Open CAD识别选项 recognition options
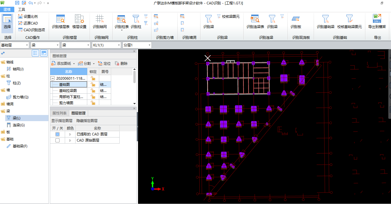This screenshot has width=391, height=204. [32, 30]
